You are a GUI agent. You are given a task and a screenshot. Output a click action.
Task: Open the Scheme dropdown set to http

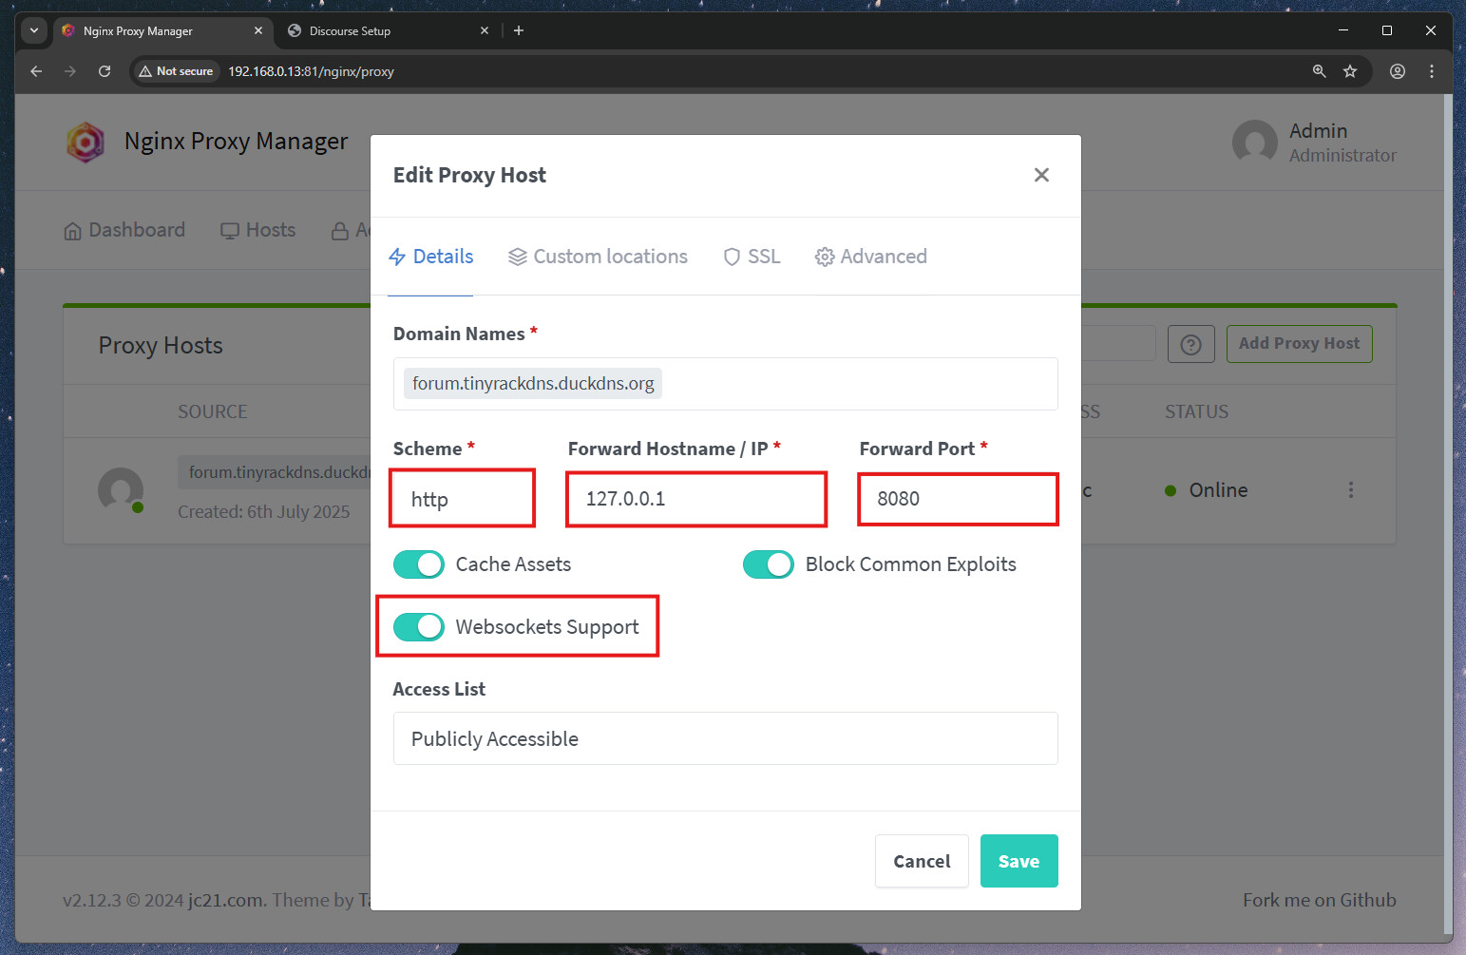pos(463,499)
